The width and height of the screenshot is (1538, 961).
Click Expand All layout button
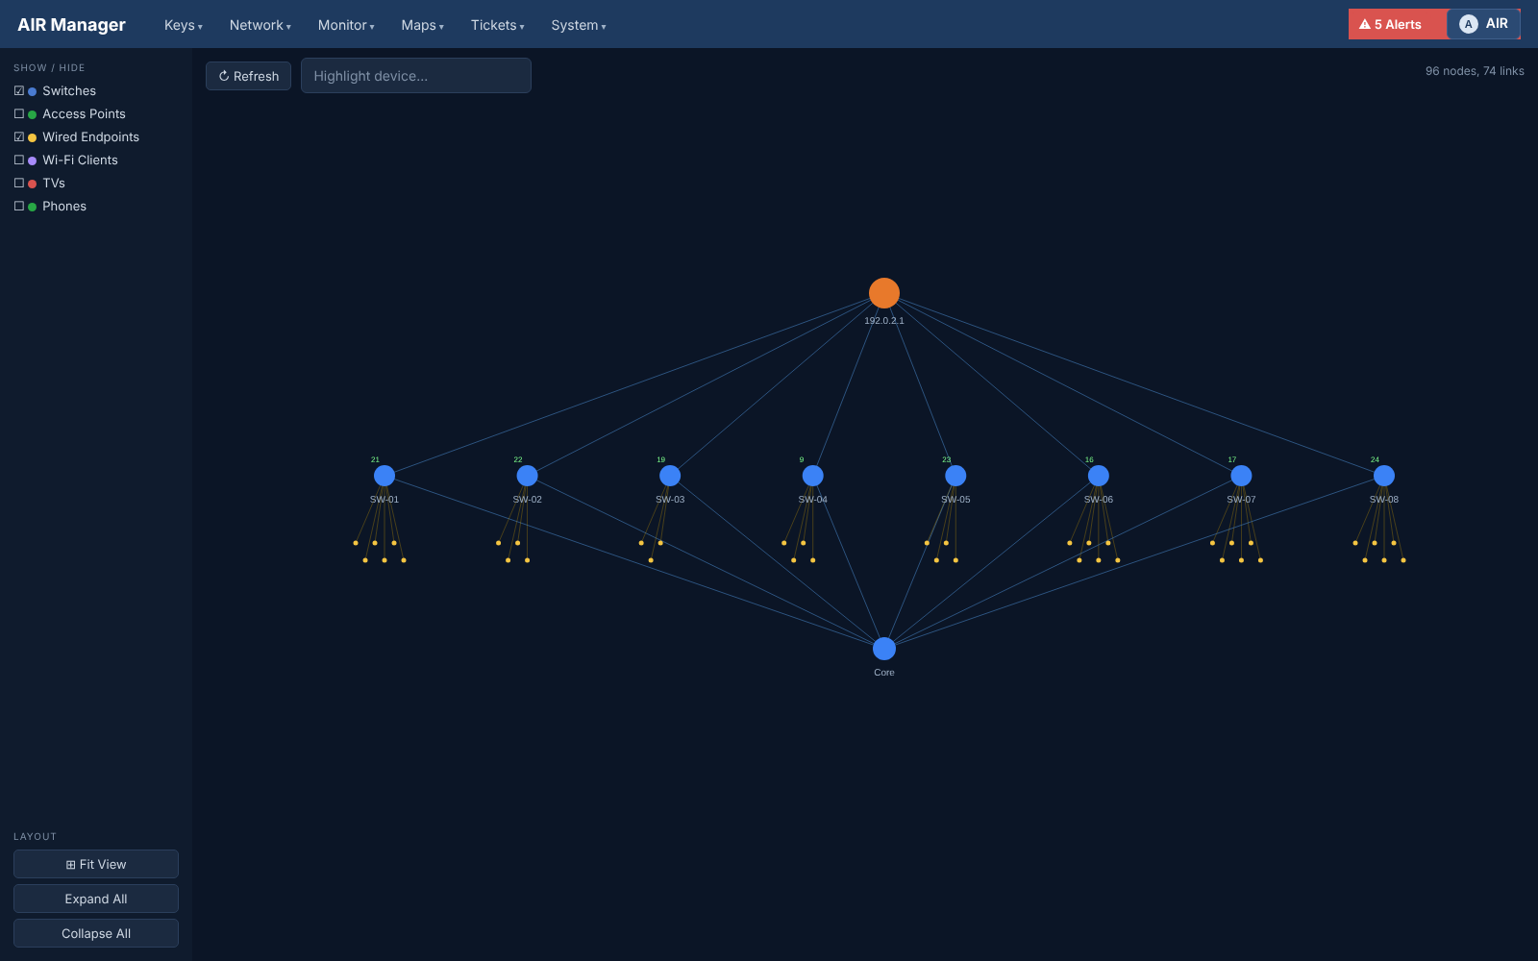coord(96,899)
